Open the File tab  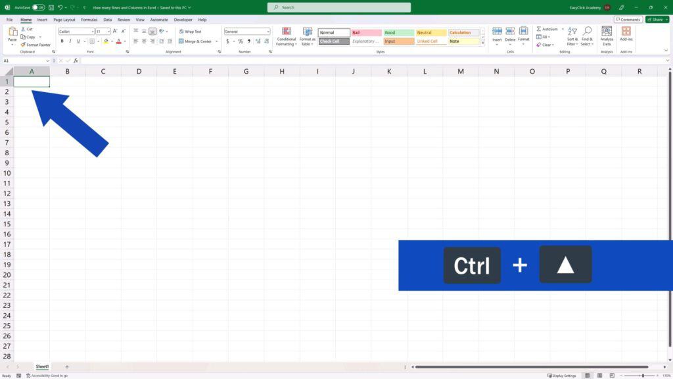click(9, 20)
